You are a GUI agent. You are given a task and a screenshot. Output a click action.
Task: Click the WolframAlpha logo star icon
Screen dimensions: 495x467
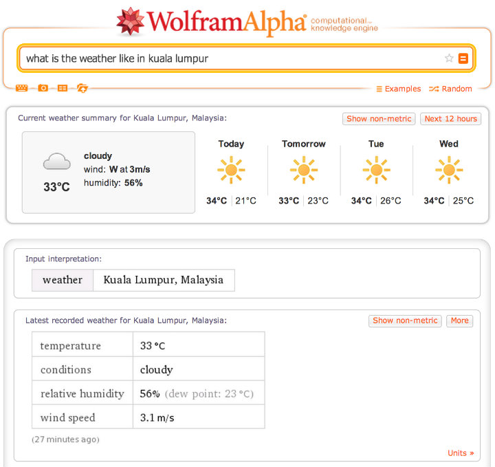pos(130,21)
